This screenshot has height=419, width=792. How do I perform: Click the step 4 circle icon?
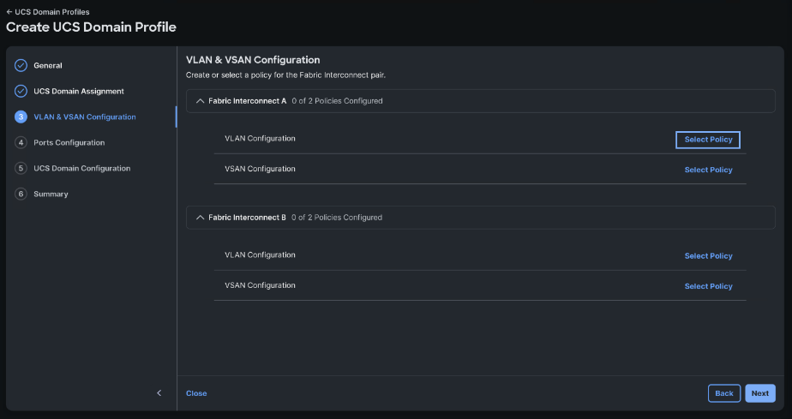point(21,143)
